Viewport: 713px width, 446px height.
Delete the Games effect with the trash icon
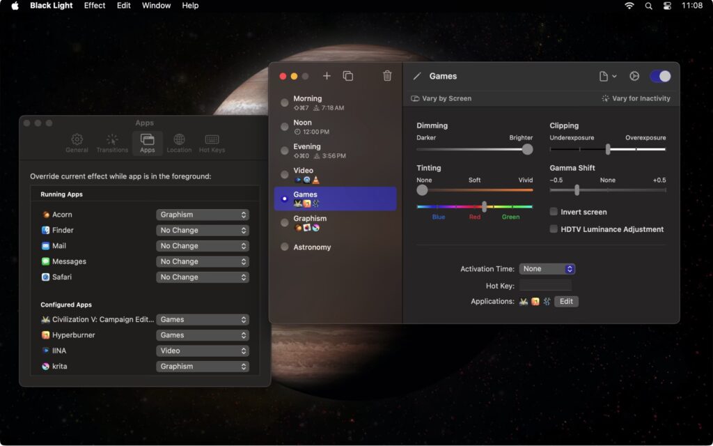coord(387,76)
